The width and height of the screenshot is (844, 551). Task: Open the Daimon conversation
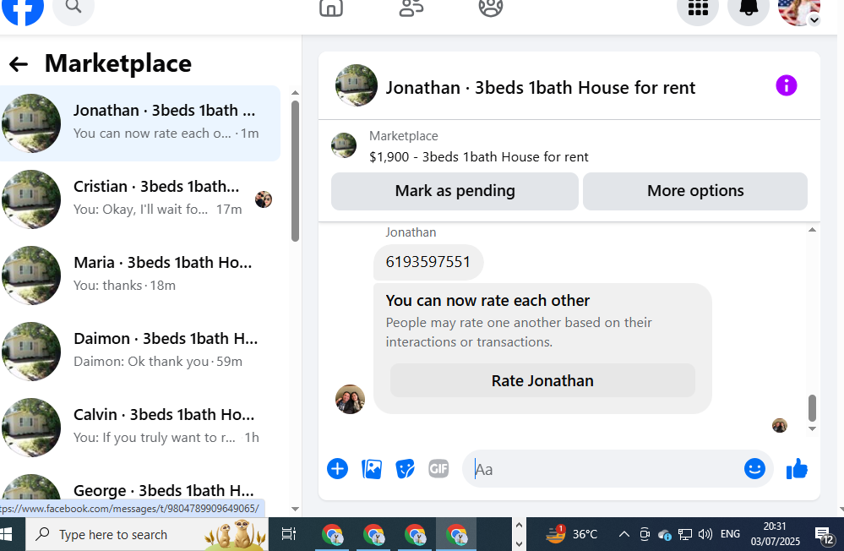point(140,352)
